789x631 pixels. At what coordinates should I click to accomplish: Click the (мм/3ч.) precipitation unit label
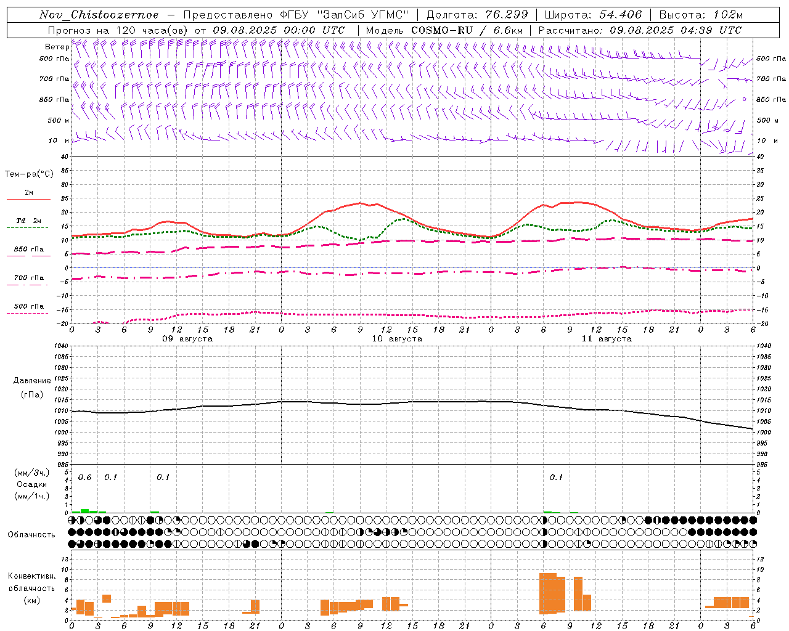point(31,473)
